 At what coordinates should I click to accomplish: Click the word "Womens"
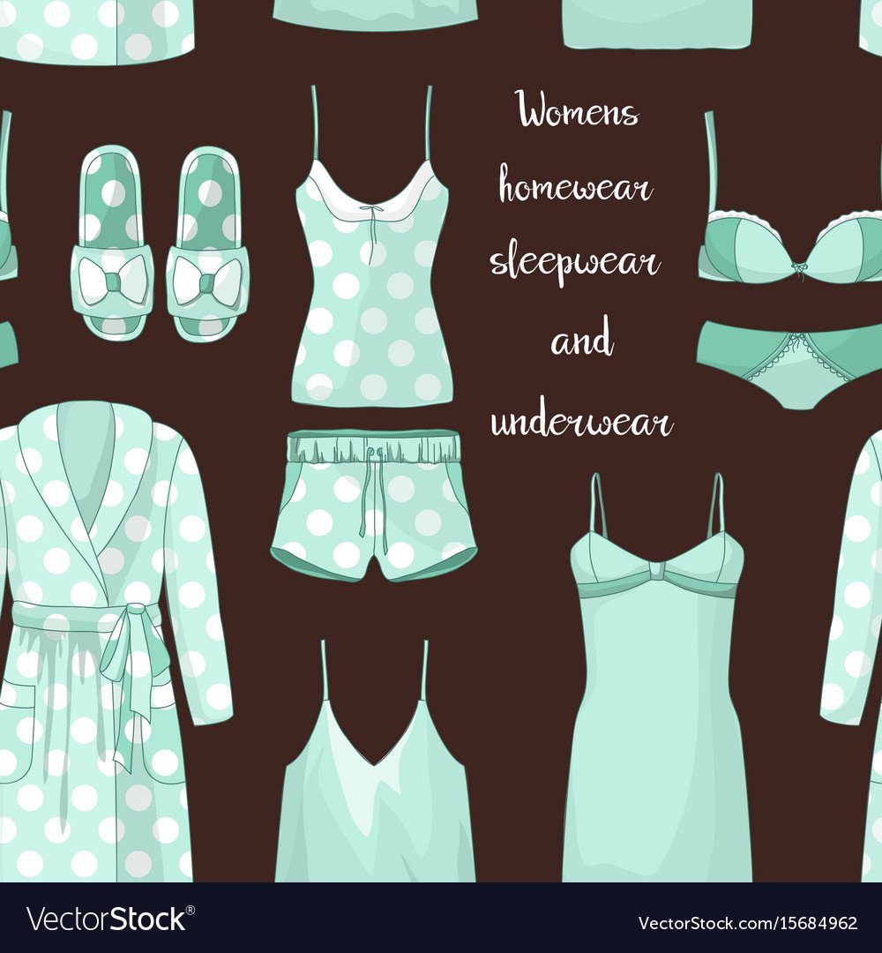(578, 113)
